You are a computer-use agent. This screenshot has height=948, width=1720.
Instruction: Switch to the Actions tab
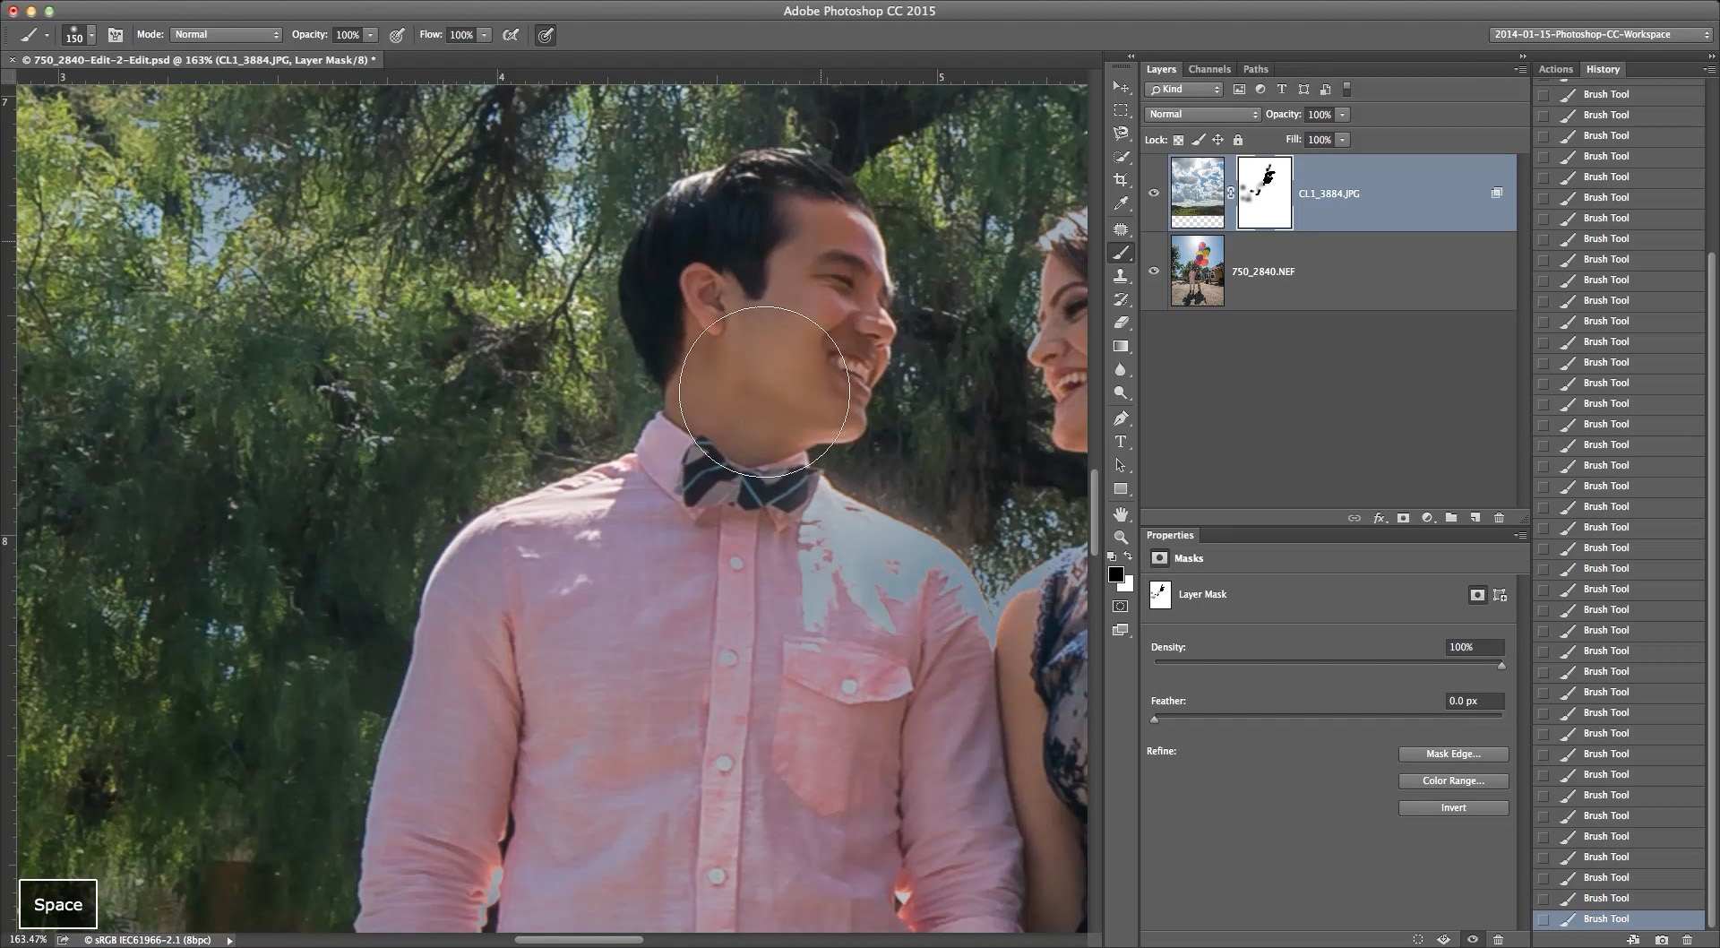click(x=1556, y=69)
